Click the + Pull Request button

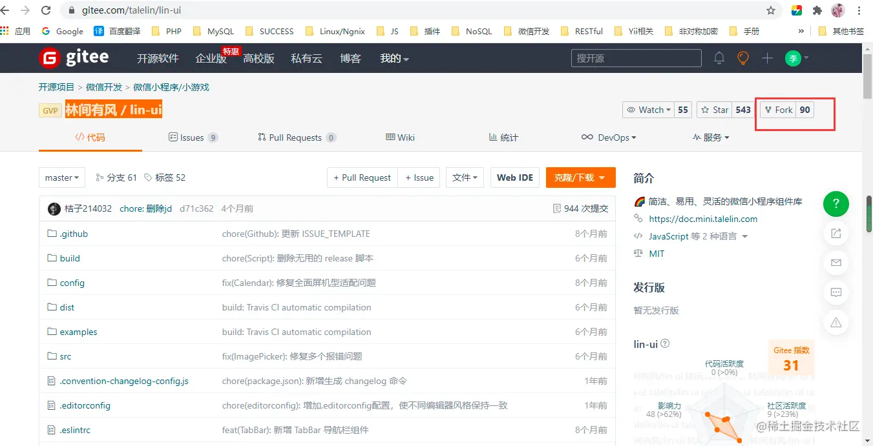(x=362, y=177)
